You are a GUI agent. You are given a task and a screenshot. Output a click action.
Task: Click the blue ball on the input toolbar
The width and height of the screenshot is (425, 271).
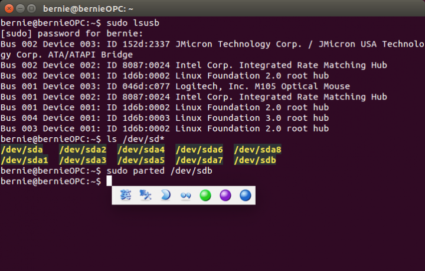tap(246, 195)
